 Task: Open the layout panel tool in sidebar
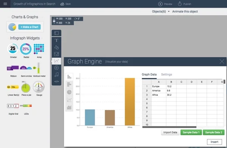pyautogui.click(x=56, y=33)
